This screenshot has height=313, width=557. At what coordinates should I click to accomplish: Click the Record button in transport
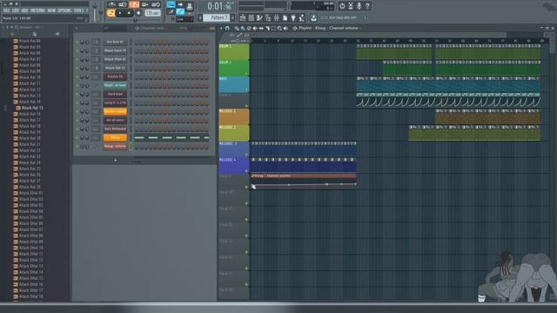(138, 14)
